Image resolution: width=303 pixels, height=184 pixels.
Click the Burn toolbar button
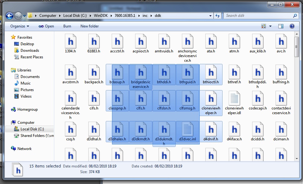click(67, 26)
